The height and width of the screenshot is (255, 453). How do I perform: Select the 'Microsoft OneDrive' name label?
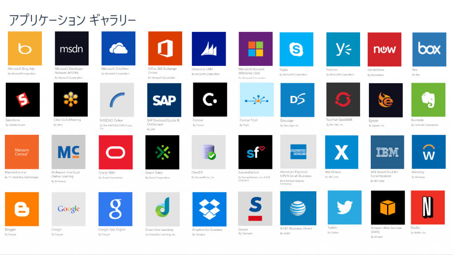tap(115, 69)
